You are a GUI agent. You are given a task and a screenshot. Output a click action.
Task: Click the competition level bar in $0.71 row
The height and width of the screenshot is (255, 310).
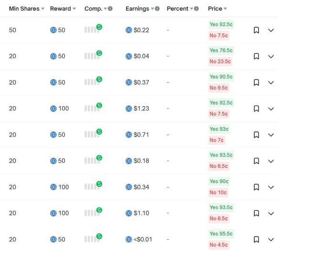(x=91, y=135)
